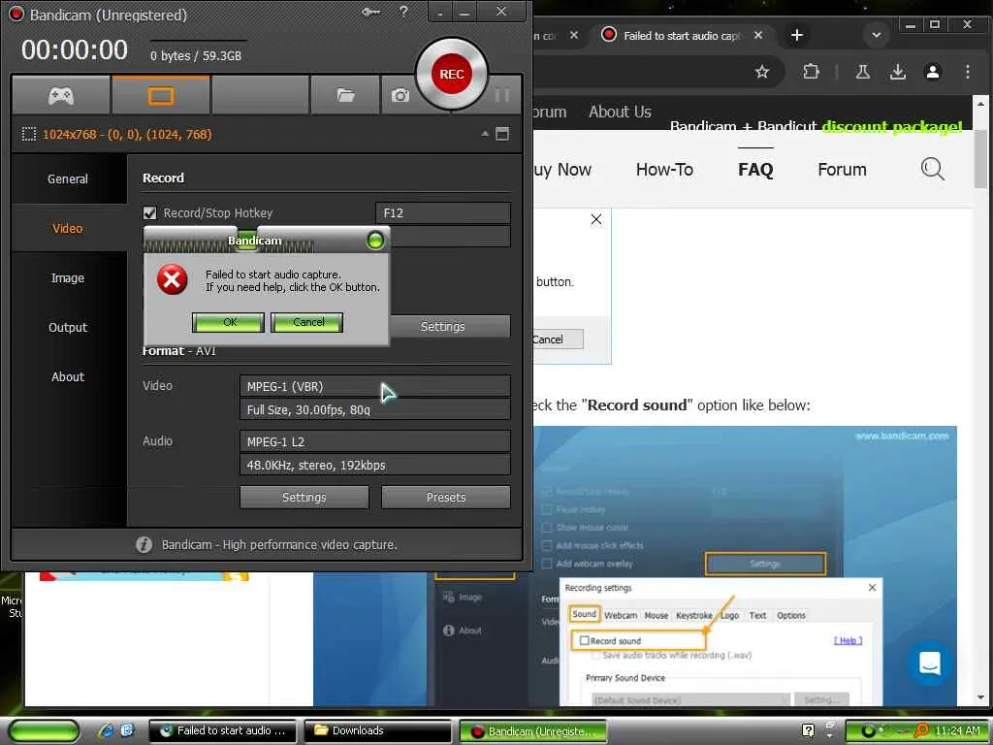Switch to Failed to start audio taskbar button
Image resolution: width=993 pixels, height=745 pixels.
pos(222,731)
